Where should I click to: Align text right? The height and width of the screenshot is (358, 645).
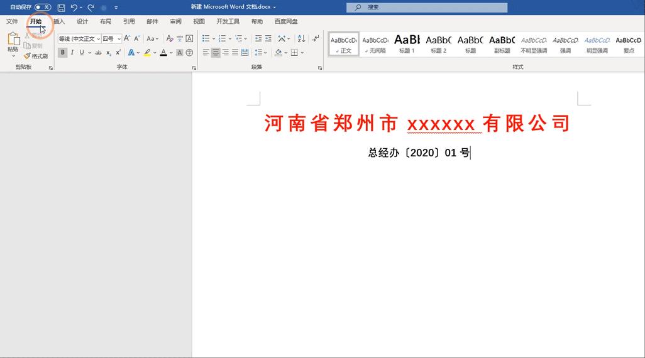(x=226, y=53)
